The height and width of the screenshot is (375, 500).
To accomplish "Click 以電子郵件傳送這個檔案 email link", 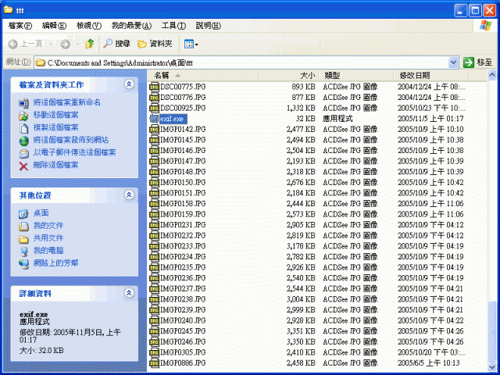I will [x=75, y=152].
